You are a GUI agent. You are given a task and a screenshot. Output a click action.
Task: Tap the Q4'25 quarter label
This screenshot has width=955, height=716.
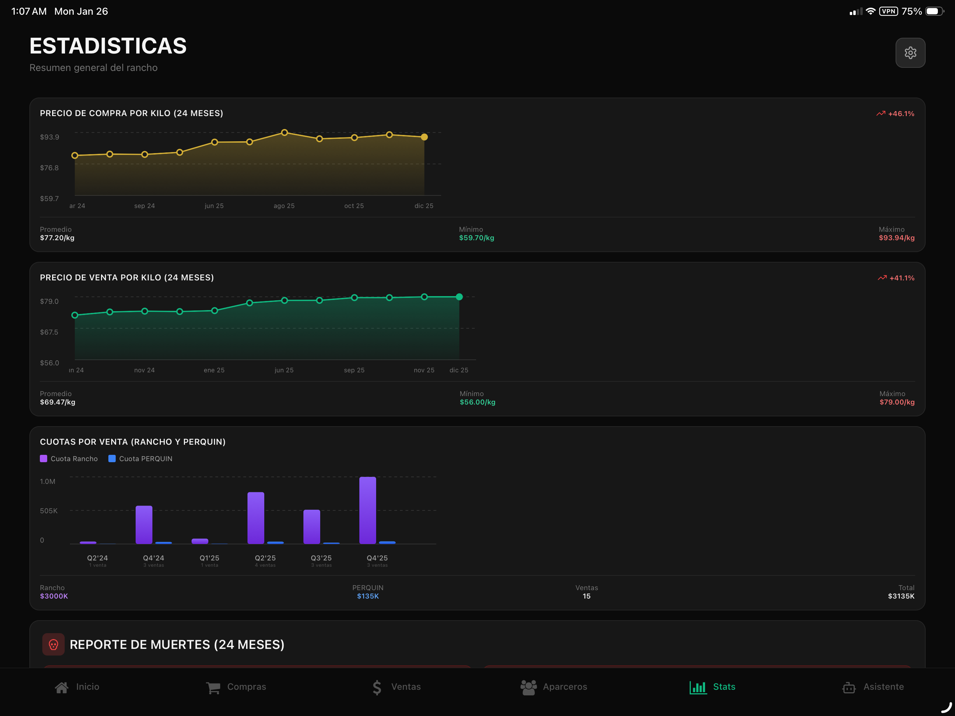pos(377,558)
